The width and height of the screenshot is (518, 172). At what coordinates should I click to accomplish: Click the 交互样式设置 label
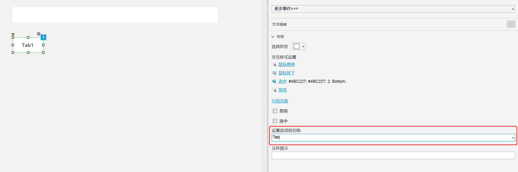pyautogui.click(x=284, y=57)
